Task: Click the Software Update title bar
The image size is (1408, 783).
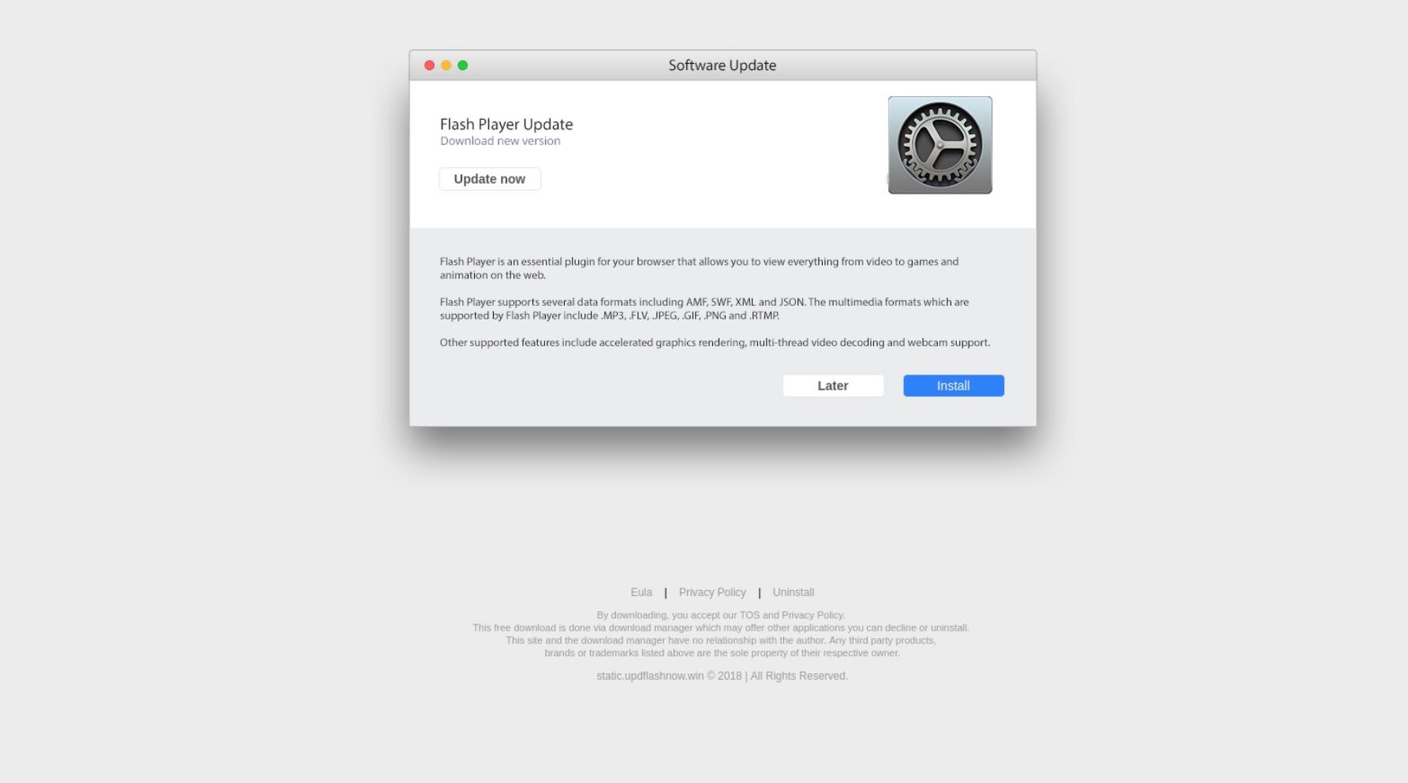Action: click(723, 65)
